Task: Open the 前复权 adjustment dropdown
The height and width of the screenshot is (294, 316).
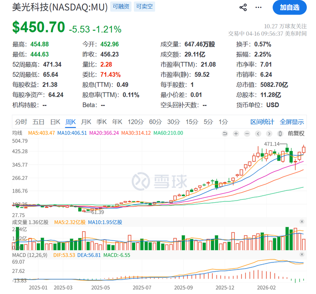Action: click(296, 133)
